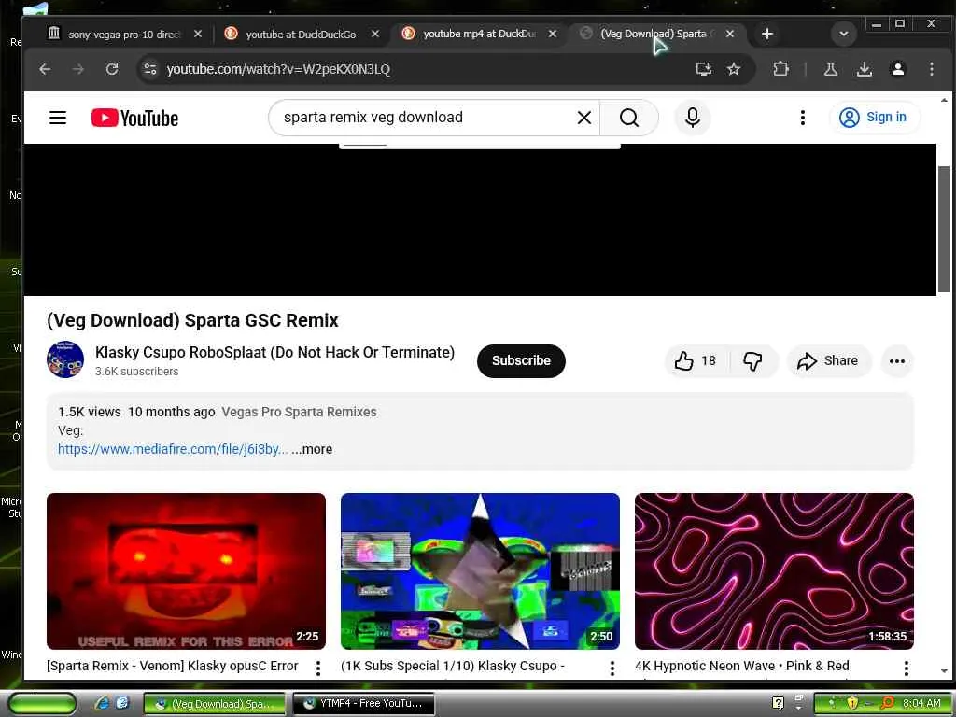Switch to youtube at DuckDuckGo tab
This screenshot has width=956, height=717.
[302, 35]
